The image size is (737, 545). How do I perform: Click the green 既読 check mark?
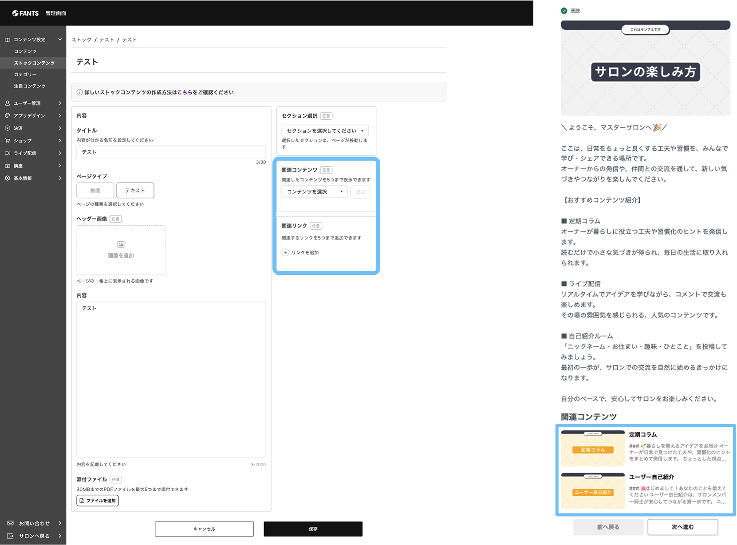(x=564, y=11)
